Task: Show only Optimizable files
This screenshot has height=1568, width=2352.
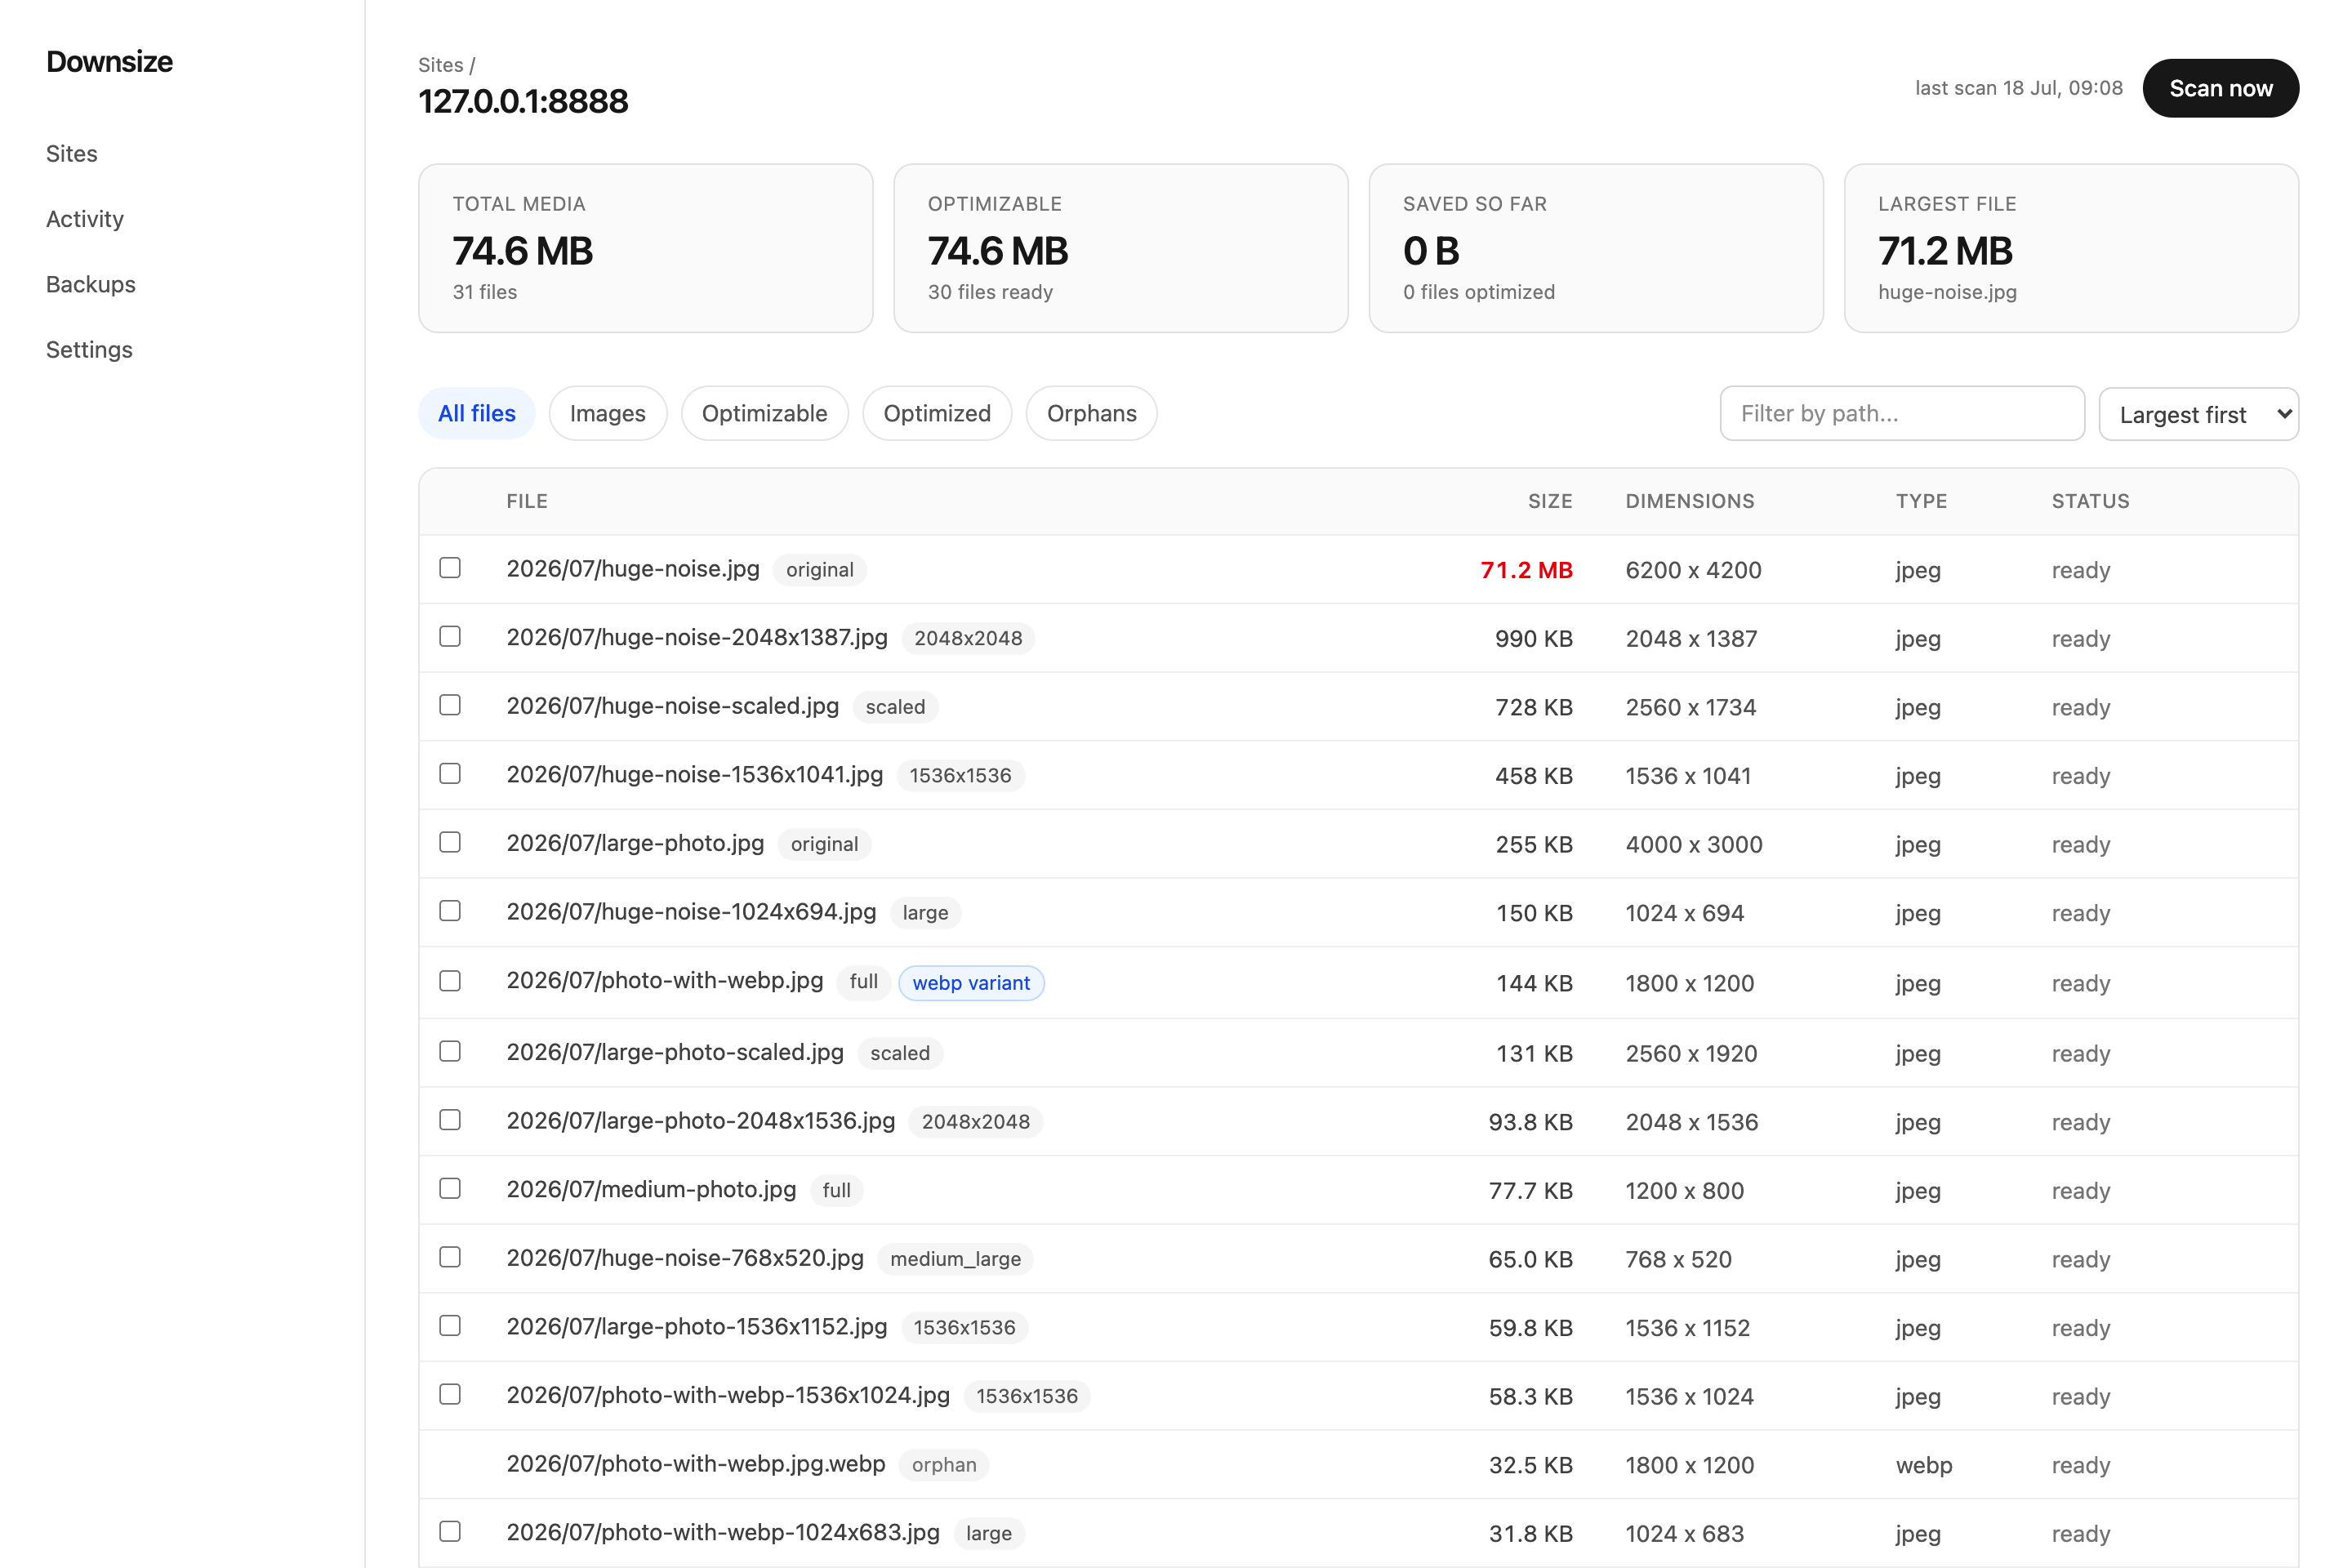Action: point(764,413)
